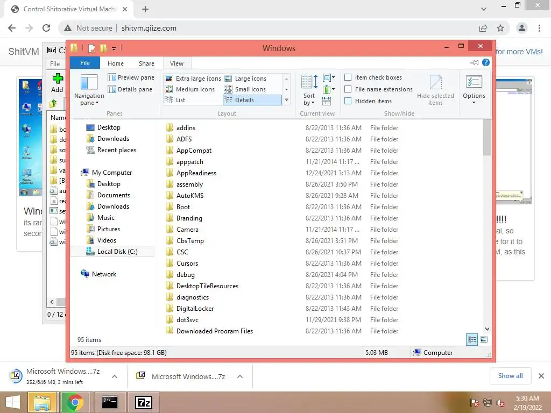Click Add button in 7-Zip window

click(x=57, y=83)
